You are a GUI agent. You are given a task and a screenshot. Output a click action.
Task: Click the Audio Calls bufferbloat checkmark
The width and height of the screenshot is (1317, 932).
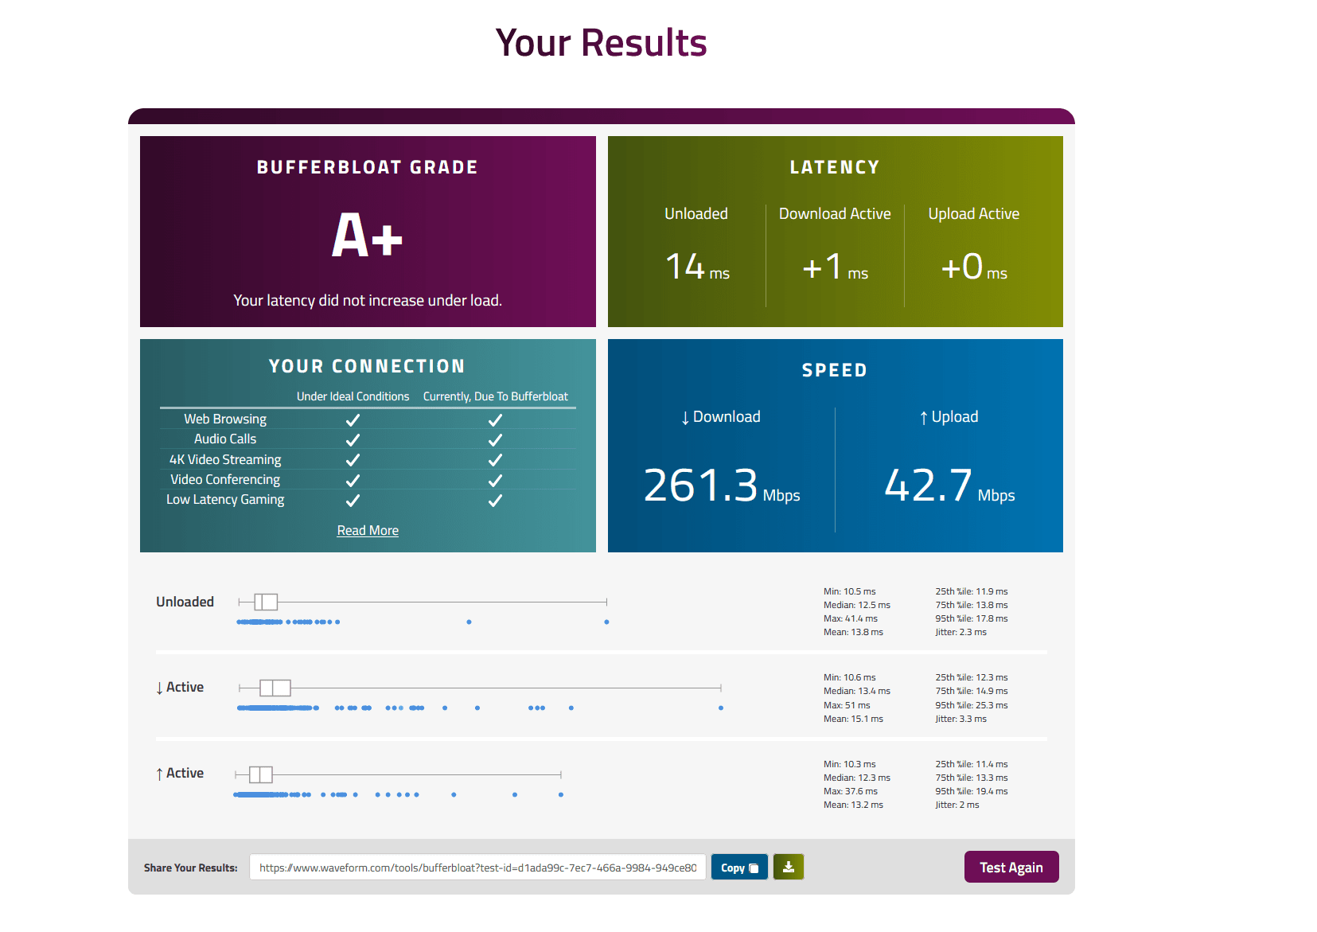[x=495, y=439]
